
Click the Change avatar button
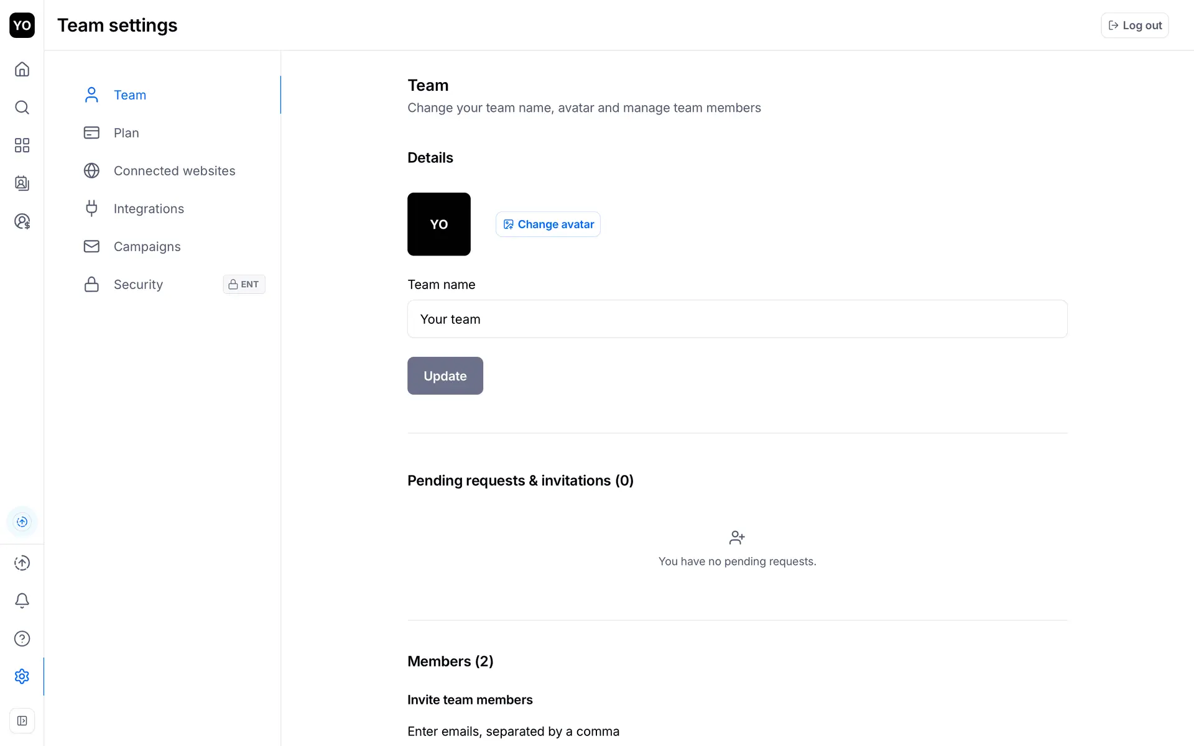tap(548, 224)
